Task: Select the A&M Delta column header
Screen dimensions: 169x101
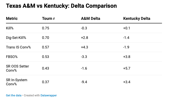Action: tap(90, 19)
